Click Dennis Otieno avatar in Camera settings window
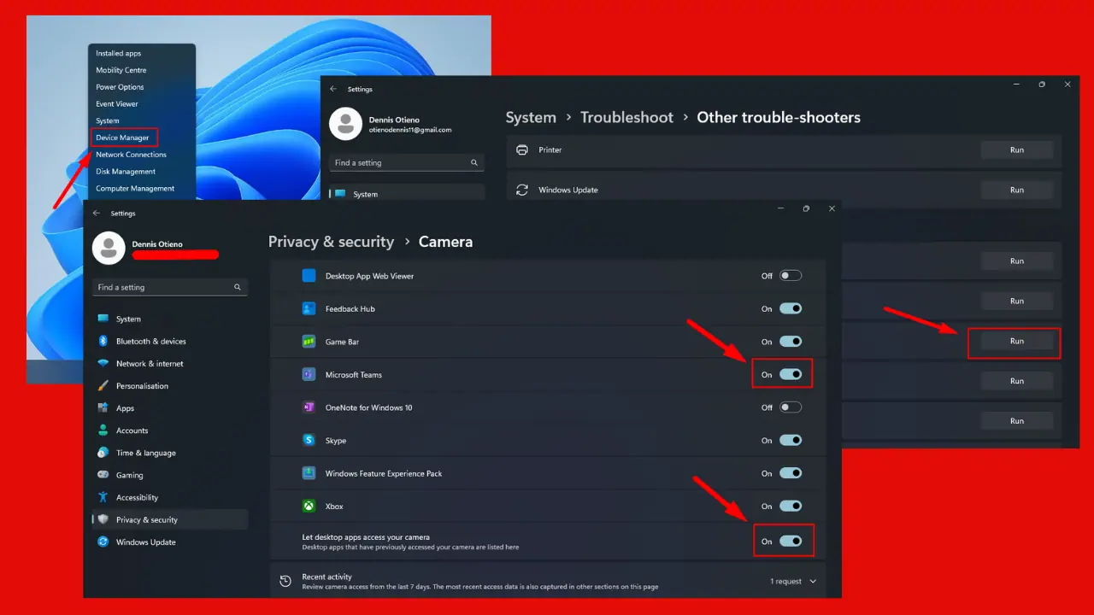The width and height of the screenshot is (1094, 615). coord(109,248)
